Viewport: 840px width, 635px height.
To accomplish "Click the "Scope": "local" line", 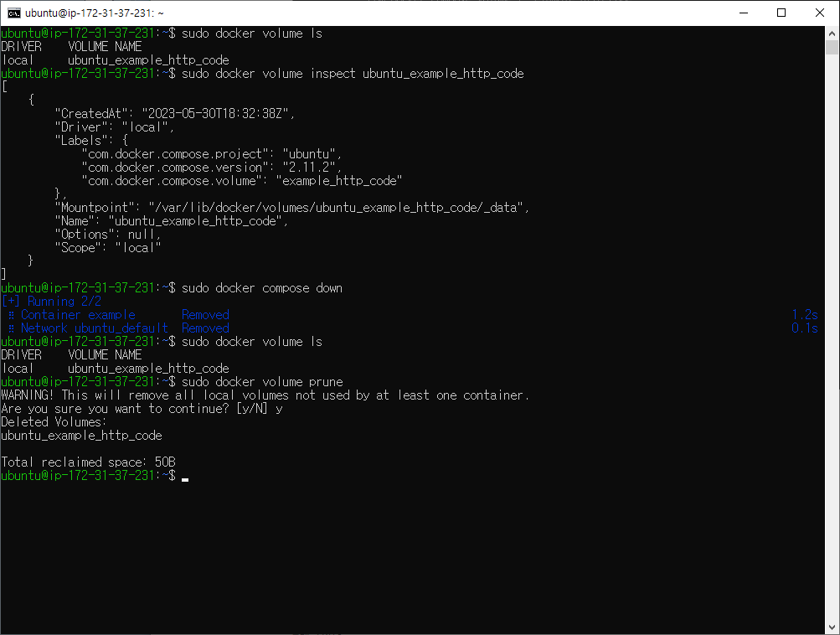I will coord(108,248).
